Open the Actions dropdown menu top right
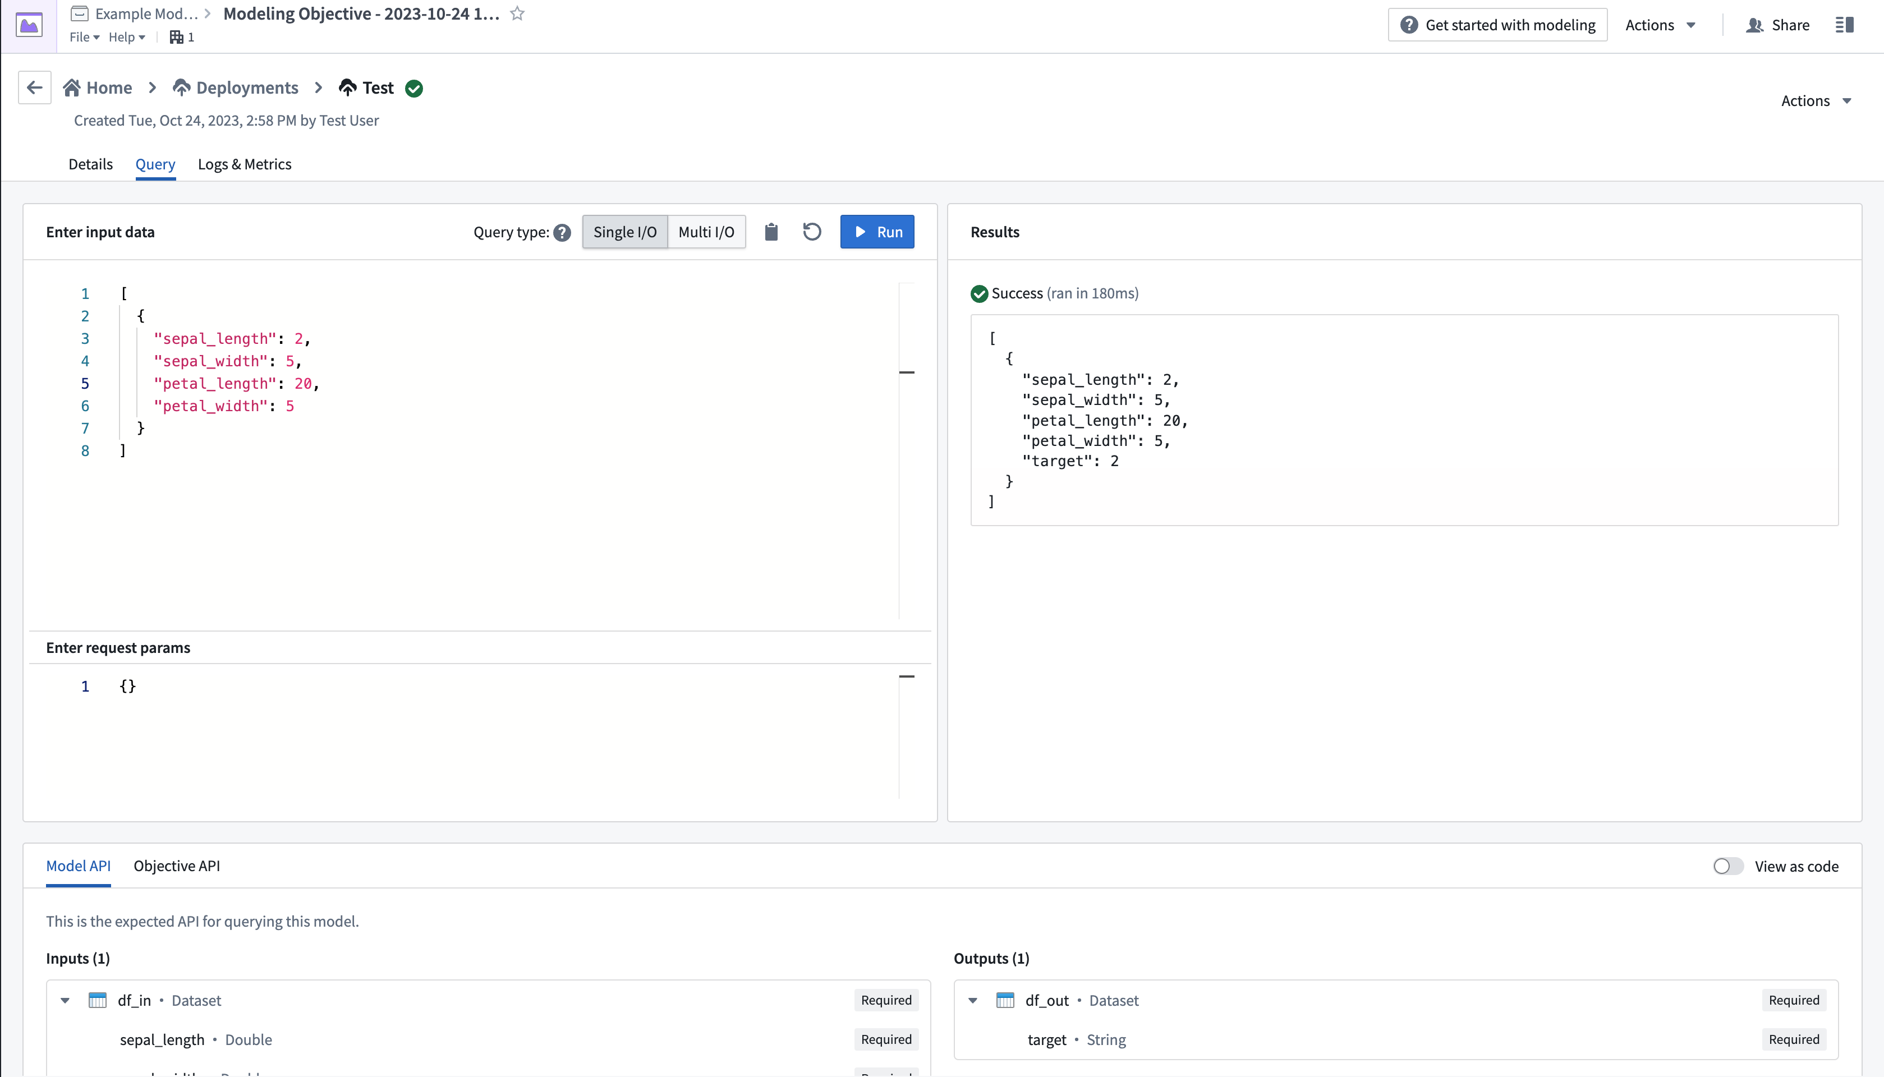Viewport: 1884px width, 1077px height. coord(1660,25)
